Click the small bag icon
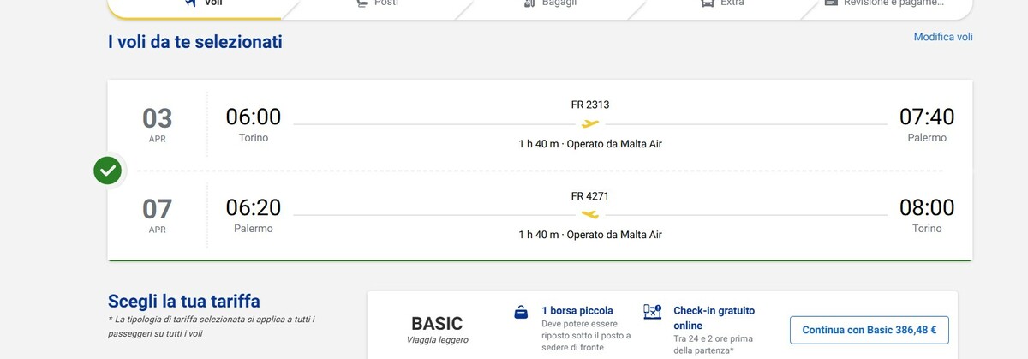 click(x=521, y=313)
